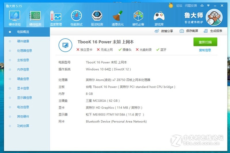The width and height of the screenshot is (230, 153).
Task: Click the 松下 MEI9003 display value
Action: 115,115
